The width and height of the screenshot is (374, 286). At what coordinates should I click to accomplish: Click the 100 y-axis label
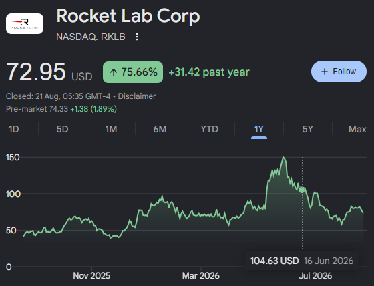pyautogui.click(x=13, y=194)
